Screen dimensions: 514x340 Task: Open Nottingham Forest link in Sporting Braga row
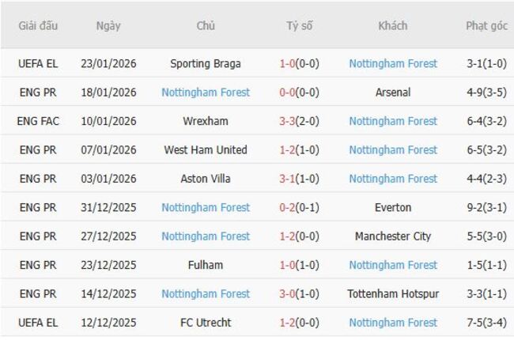[393, 64]
